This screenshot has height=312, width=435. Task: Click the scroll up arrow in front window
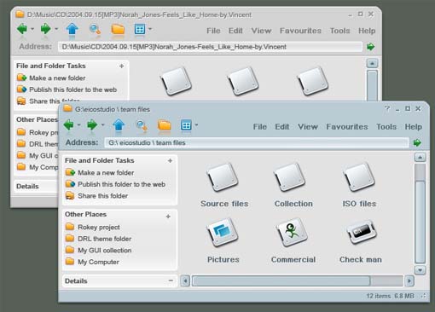tap(420, 158)
